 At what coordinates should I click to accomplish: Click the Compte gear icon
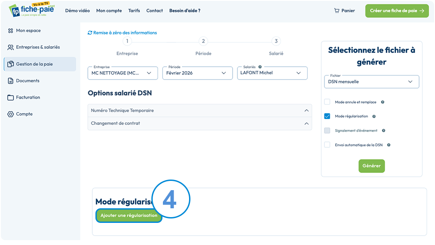[11, 114]
